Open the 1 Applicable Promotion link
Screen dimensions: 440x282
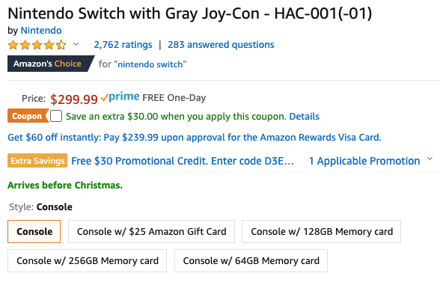click(x=364, y=161)
